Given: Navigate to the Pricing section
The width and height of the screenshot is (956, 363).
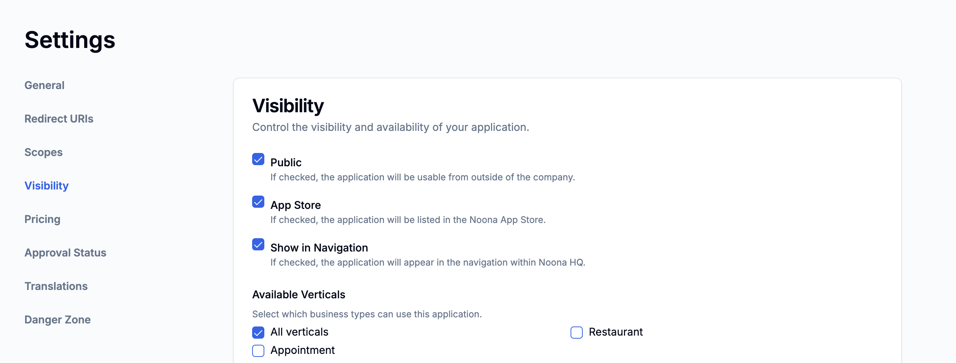Looking at the screenshot, I should pos(42,219).
